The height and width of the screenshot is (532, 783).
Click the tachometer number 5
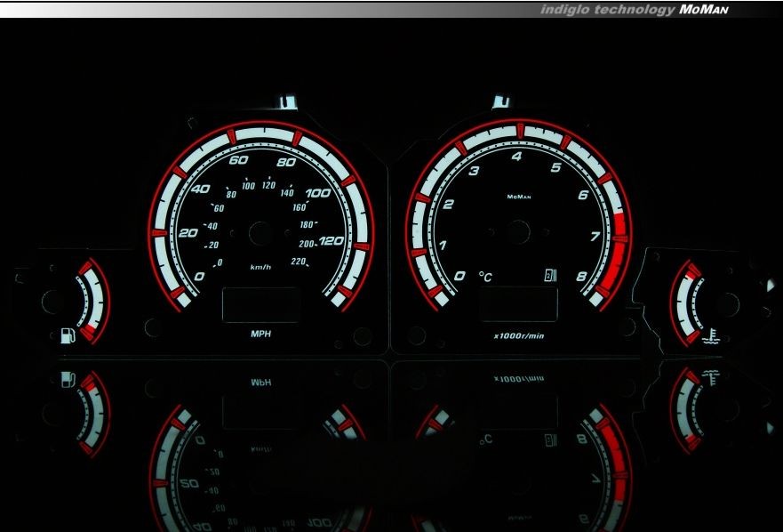tap(556, 167)
